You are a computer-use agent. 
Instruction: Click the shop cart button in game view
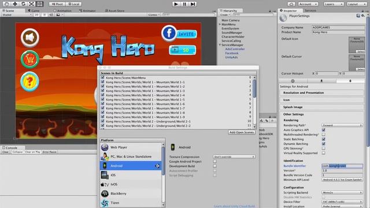coord(29,59)
